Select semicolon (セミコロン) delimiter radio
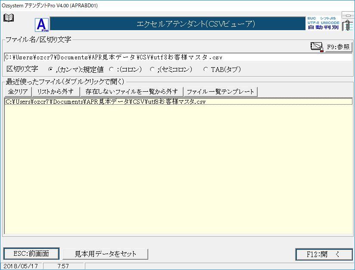 153,69
